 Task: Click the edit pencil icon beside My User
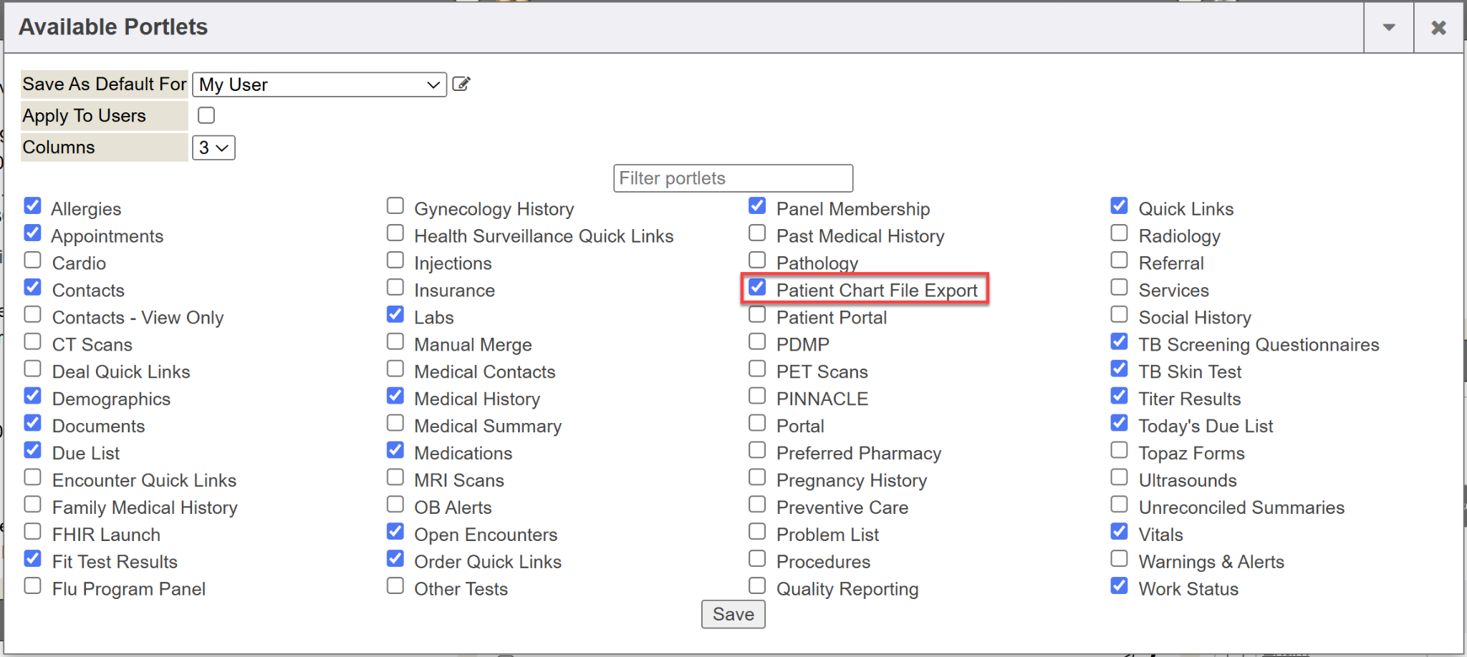tap(461, 84)
